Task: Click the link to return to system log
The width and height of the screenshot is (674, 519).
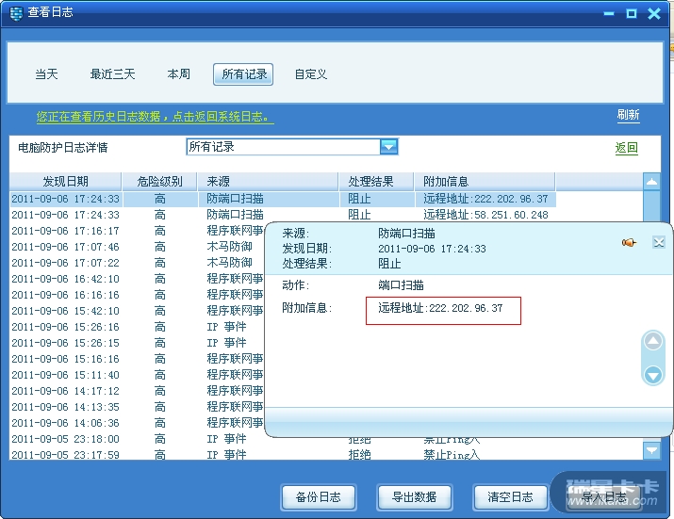Action: [156, 117]
